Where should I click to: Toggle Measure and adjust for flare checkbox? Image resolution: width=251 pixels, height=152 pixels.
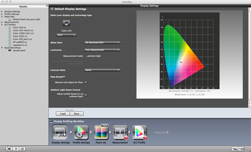(86, 82)
